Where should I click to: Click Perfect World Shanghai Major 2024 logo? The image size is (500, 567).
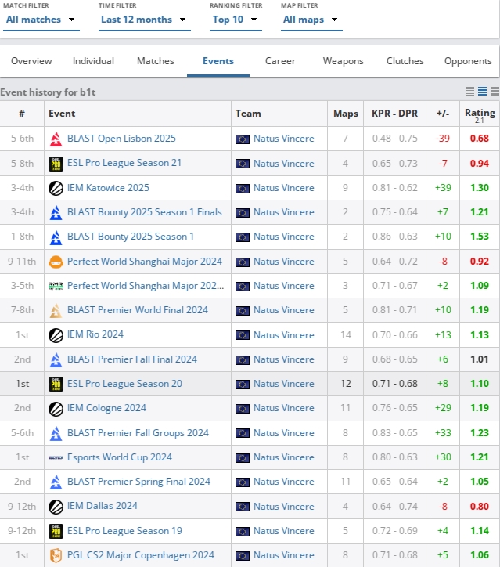[x=56, y=262]
